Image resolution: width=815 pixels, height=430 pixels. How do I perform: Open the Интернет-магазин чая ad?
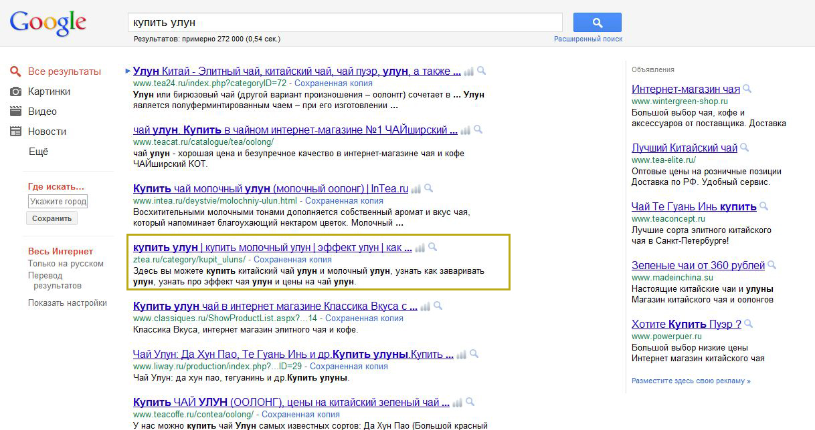686,89
